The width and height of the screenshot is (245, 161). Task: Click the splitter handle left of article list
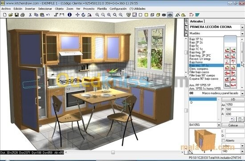(x=186, y=53)
